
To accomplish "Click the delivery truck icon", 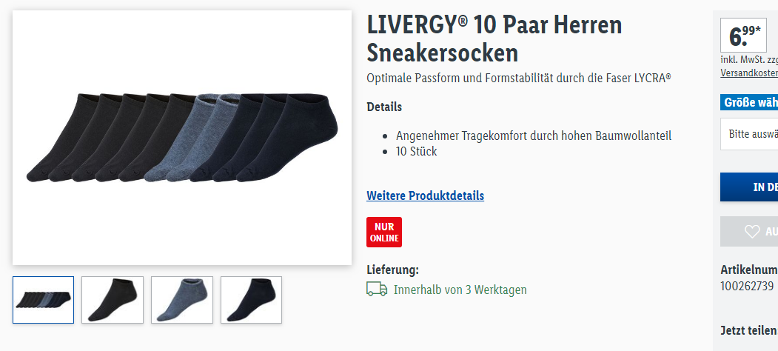I will pyautogui.click(x=377, y=289).
